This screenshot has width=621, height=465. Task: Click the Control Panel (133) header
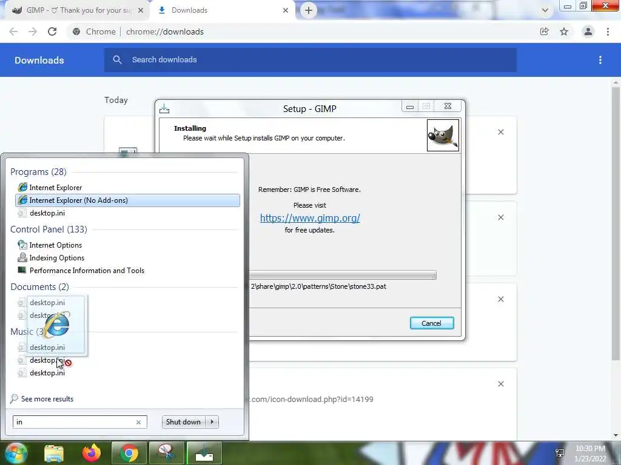point(49,229)
